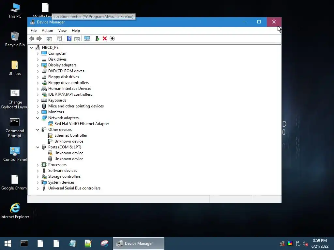
Task: Click the red X Uninstall device icon
Action: coord(105,38)
